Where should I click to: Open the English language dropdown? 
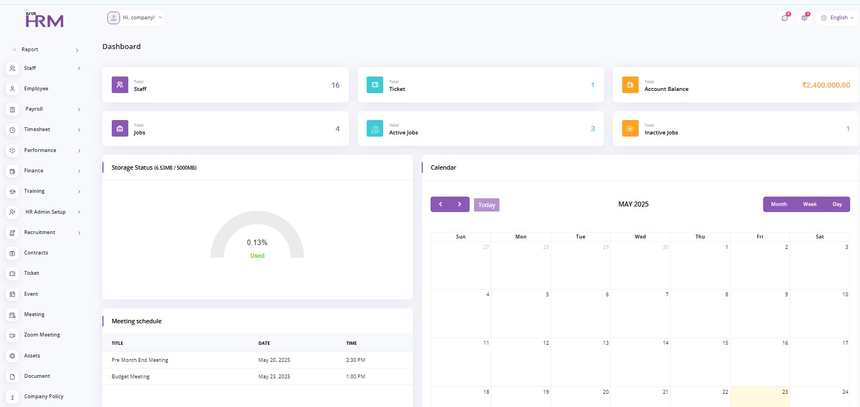pyautogui.click(x=837, y=18)
